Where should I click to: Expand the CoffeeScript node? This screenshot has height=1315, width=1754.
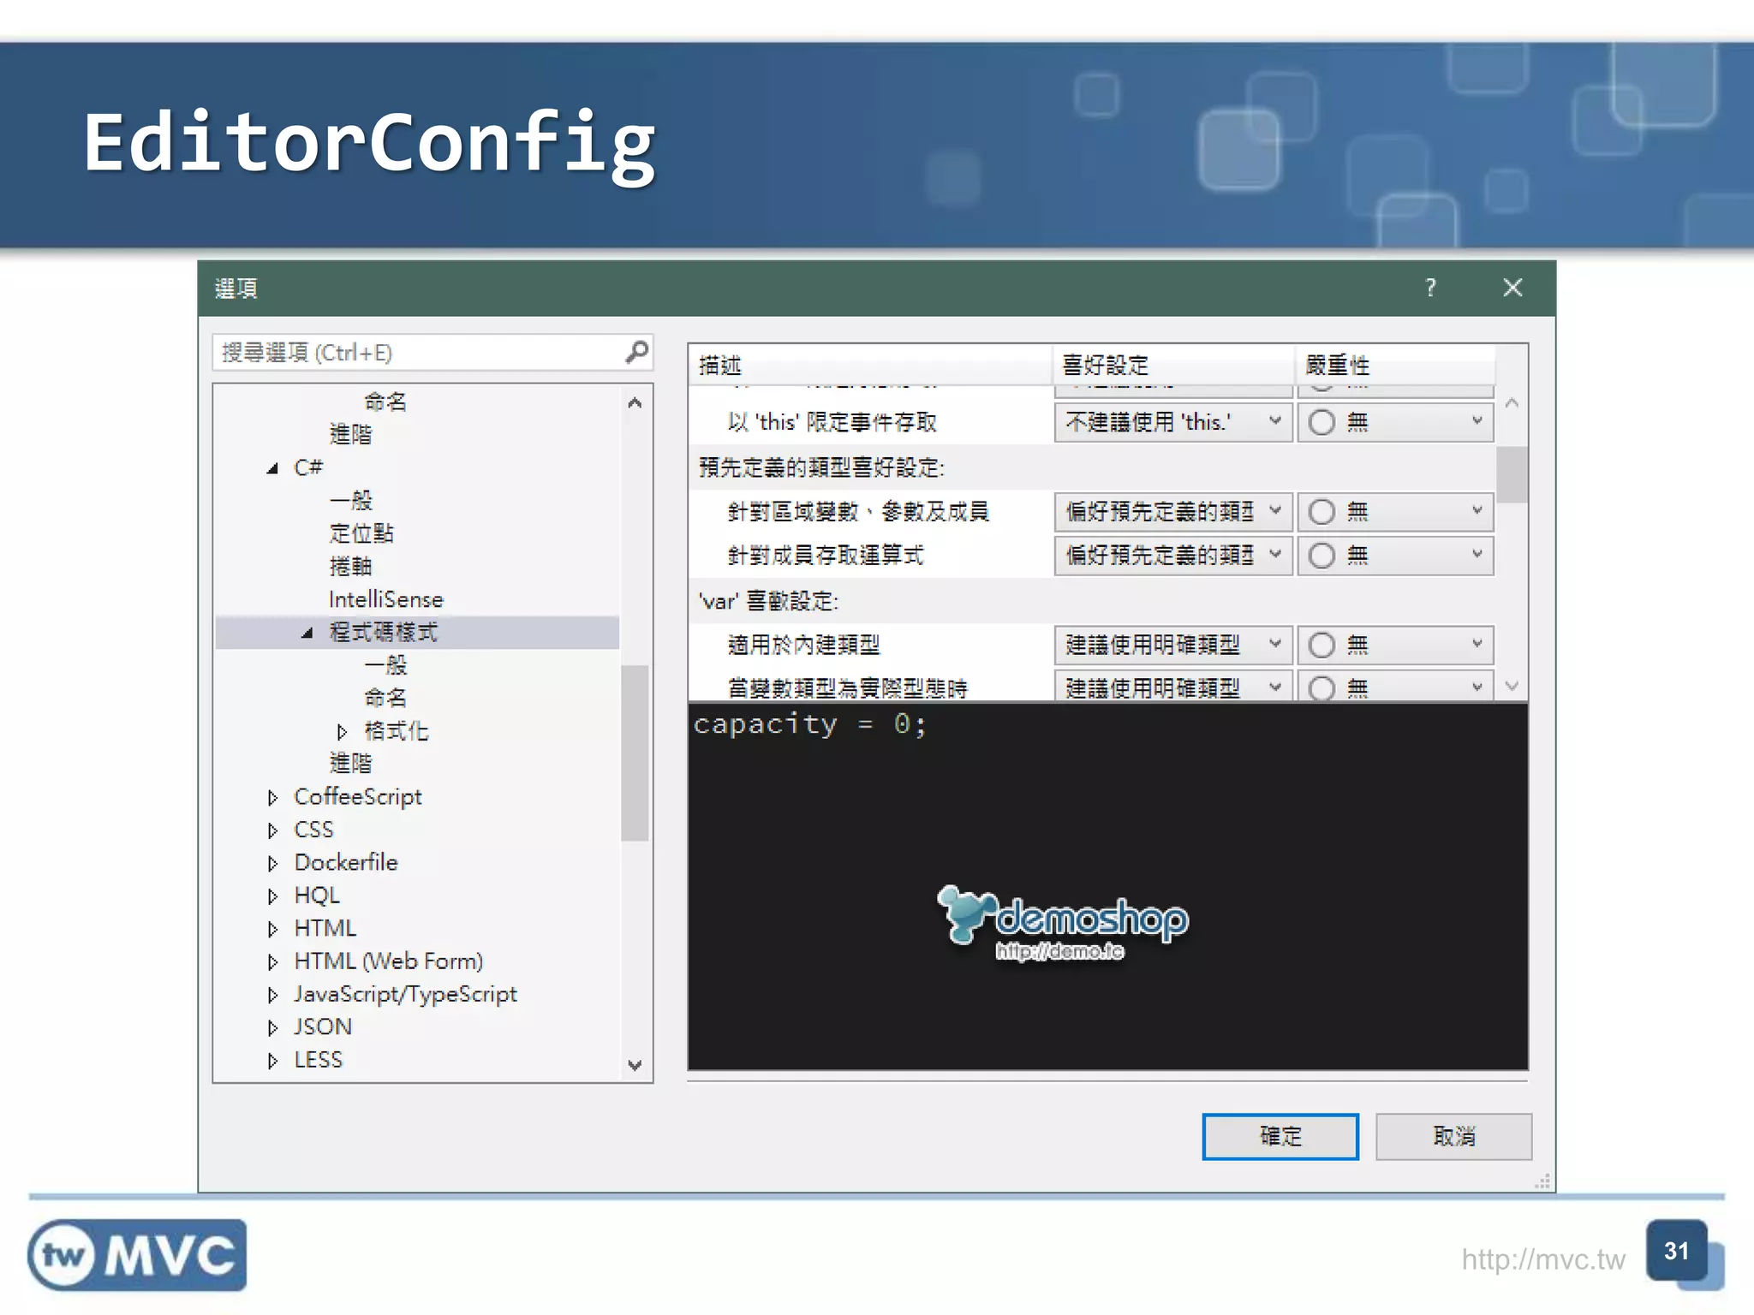[272, 797]
